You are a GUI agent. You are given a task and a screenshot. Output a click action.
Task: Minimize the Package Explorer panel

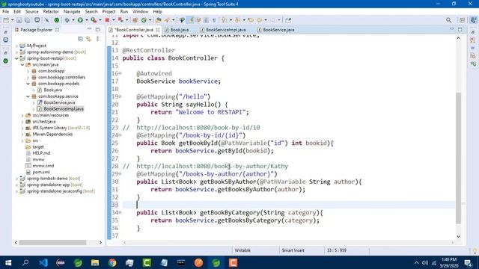[x=89, y=29]
